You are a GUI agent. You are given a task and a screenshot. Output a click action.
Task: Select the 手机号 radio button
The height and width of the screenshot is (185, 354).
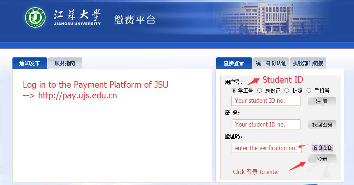pos(309,91)
